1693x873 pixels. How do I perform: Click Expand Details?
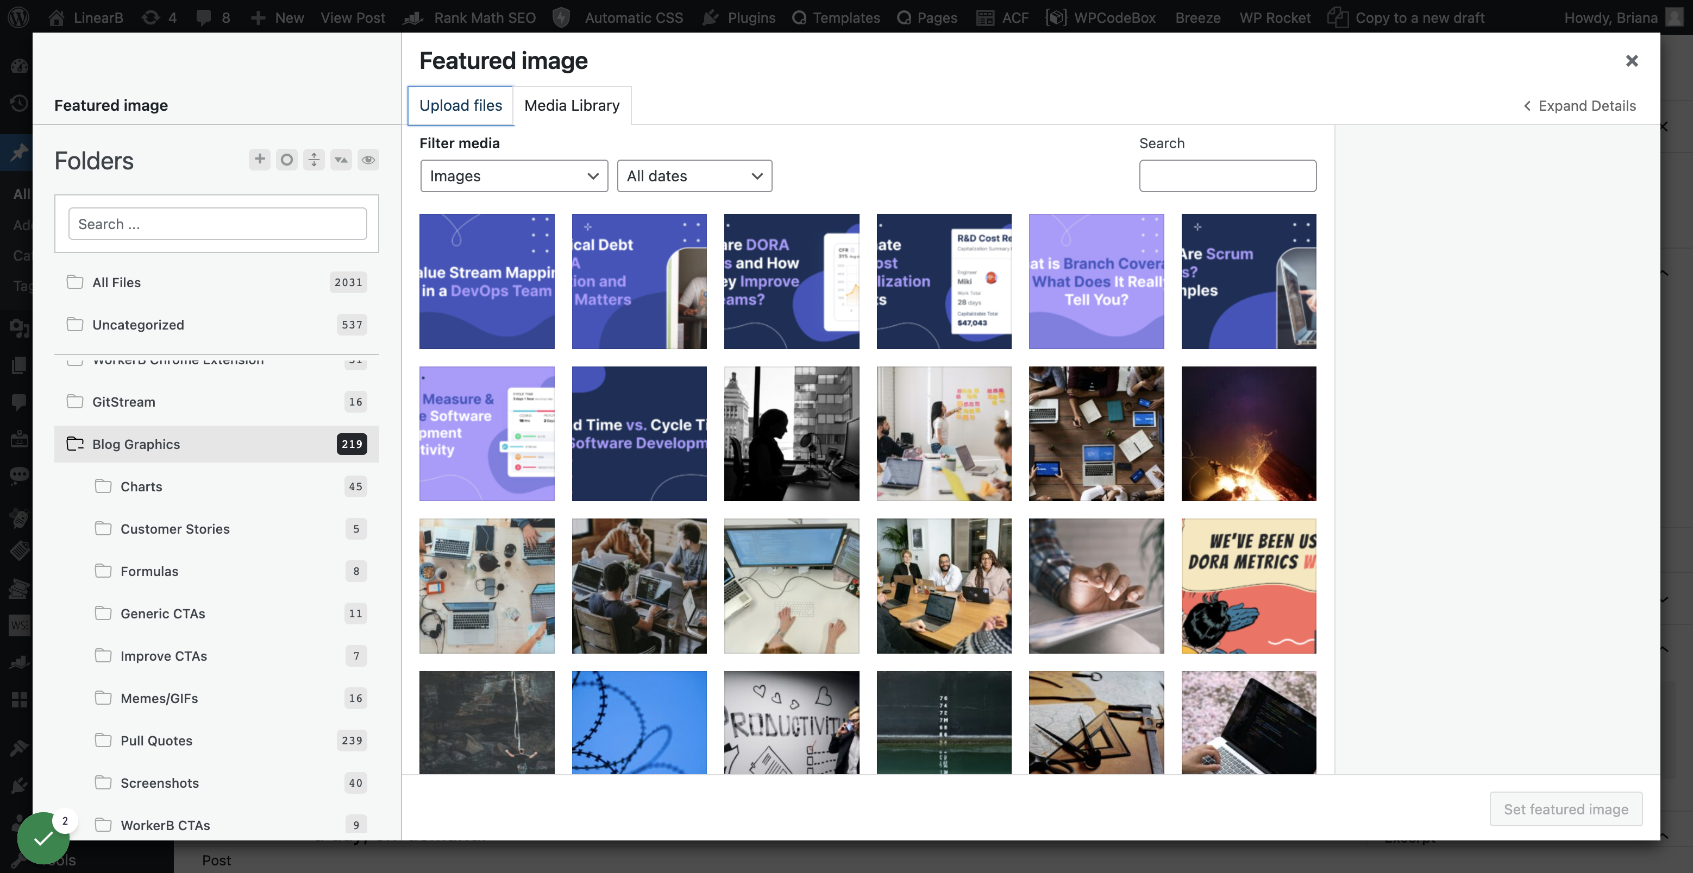point(1580,106)
